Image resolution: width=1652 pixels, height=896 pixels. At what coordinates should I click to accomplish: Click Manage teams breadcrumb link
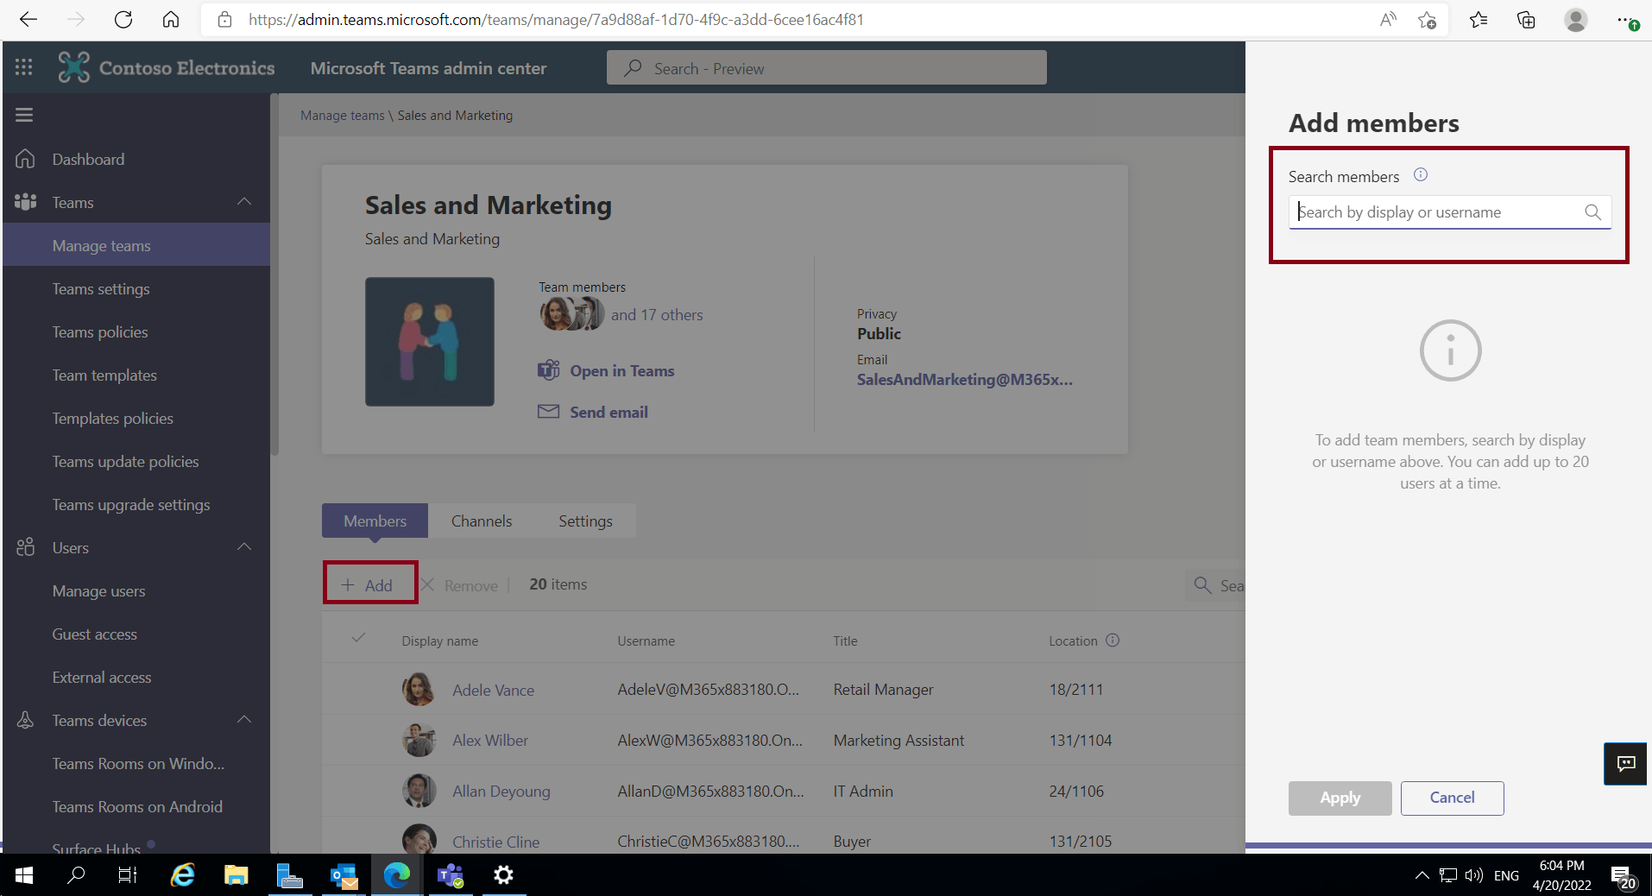[x=343, y=115]
